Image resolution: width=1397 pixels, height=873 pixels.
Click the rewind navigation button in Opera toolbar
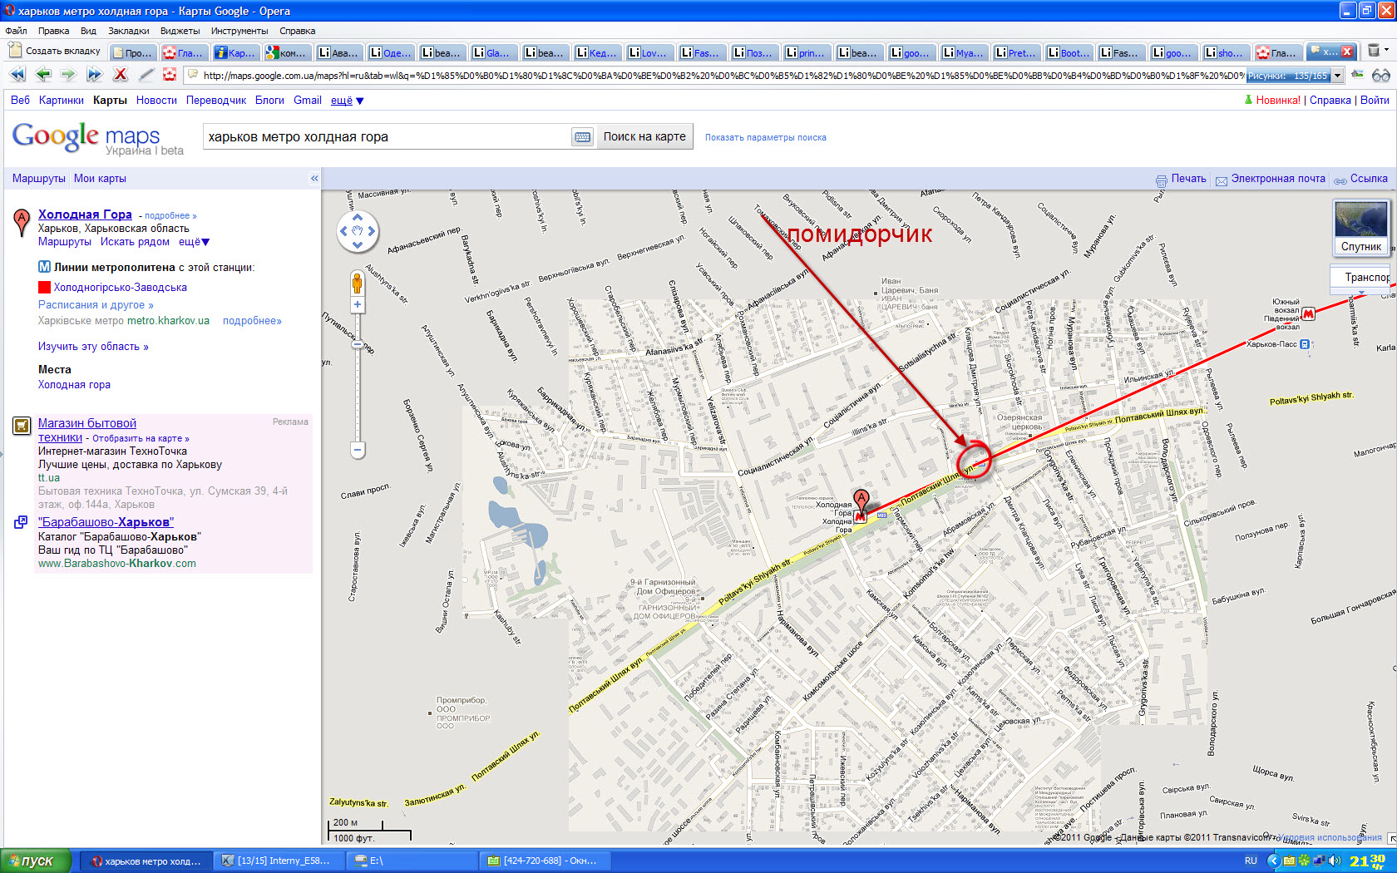[17, 75]
